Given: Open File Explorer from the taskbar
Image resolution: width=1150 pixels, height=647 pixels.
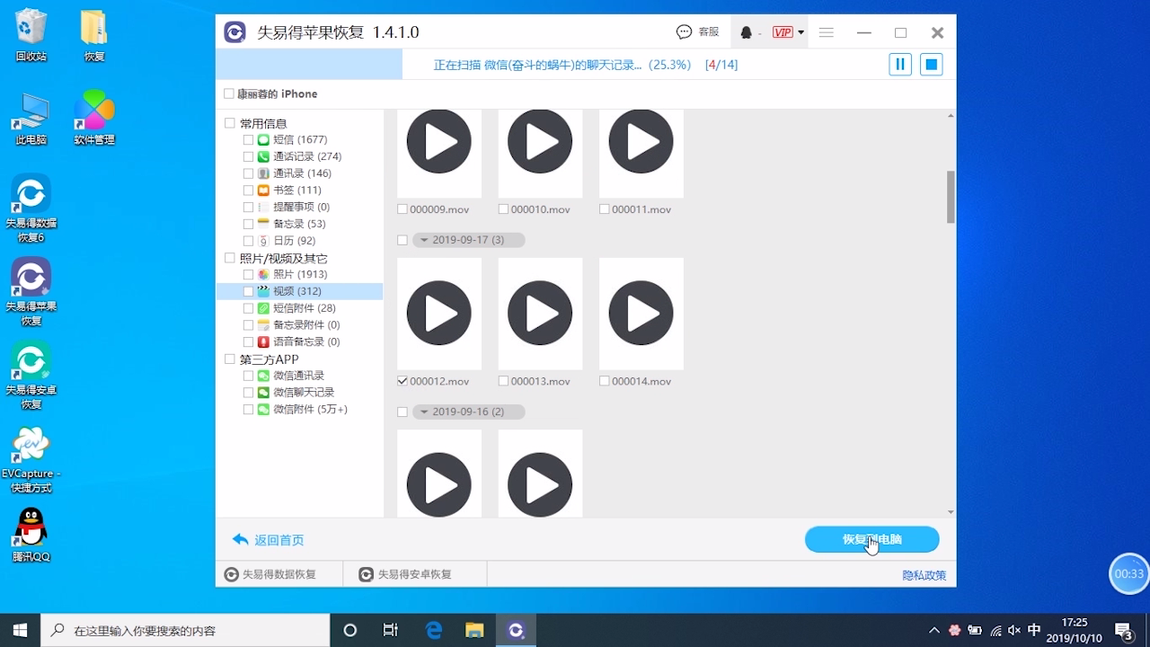Looking at the screenshot, I should point(474,630).
